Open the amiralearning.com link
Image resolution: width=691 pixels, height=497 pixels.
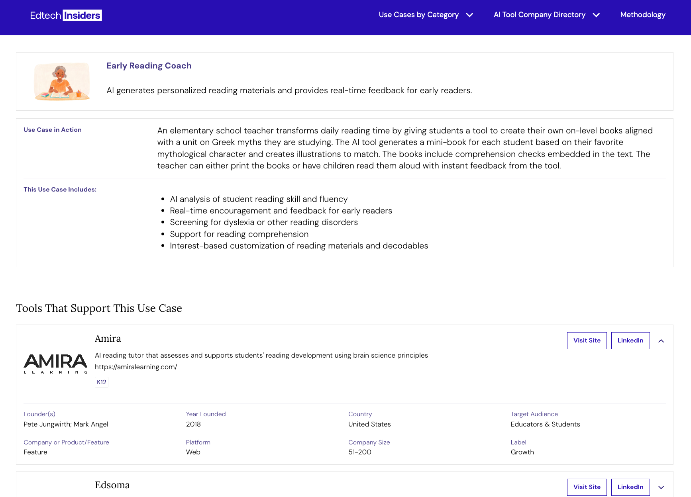click(x=136, y=367)
